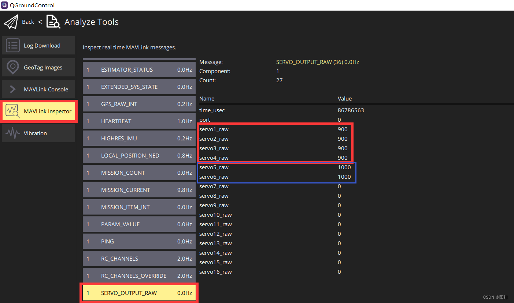This screenshot has width=514, height=303.
Task: Click the servo1_raw value 900
Action: tap(343, 129)
